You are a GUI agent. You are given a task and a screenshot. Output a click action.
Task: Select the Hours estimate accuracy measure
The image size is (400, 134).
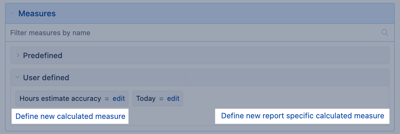60,99
